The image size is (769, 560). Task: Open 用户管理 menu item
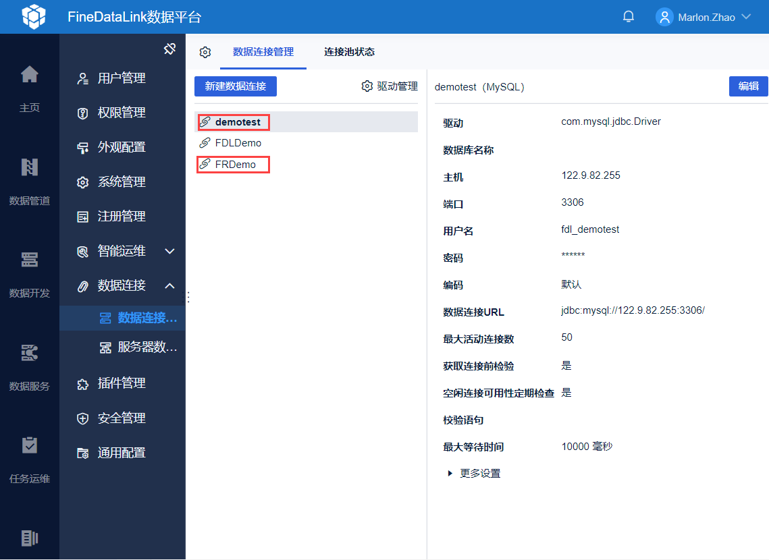(122, 78)
